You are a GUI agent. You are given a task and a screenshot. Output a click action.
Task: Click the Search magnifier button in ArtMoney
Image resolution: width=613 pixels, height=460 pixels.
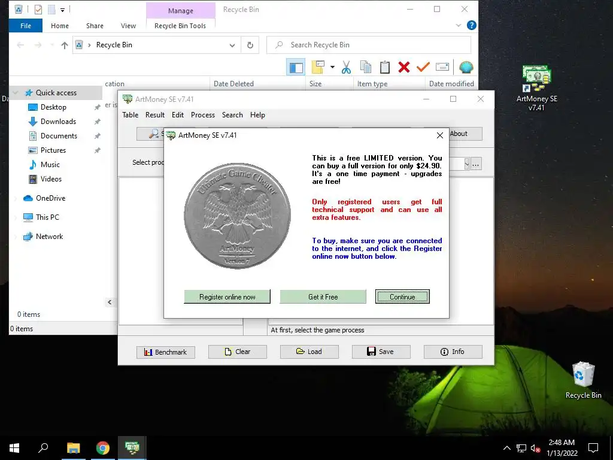150,134
